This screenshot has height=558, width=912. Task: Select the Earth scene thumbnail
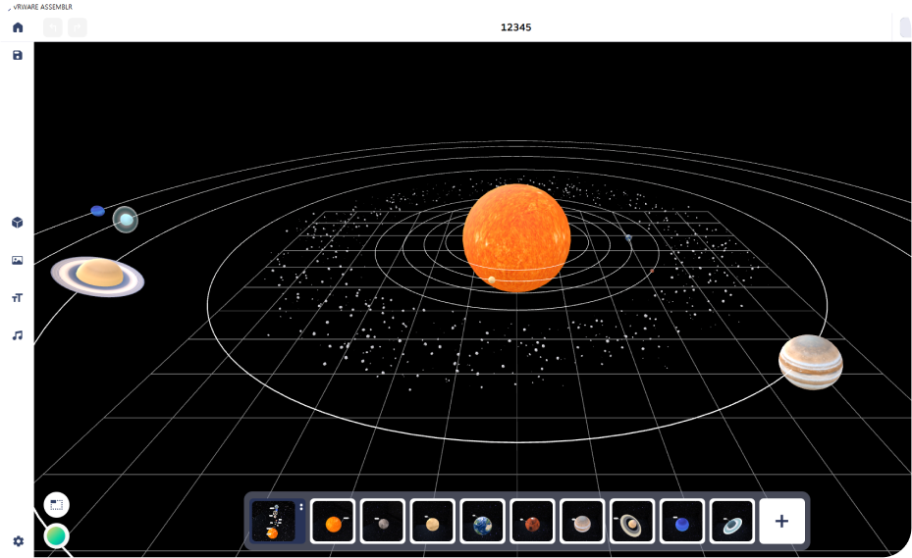coord(482,522)
